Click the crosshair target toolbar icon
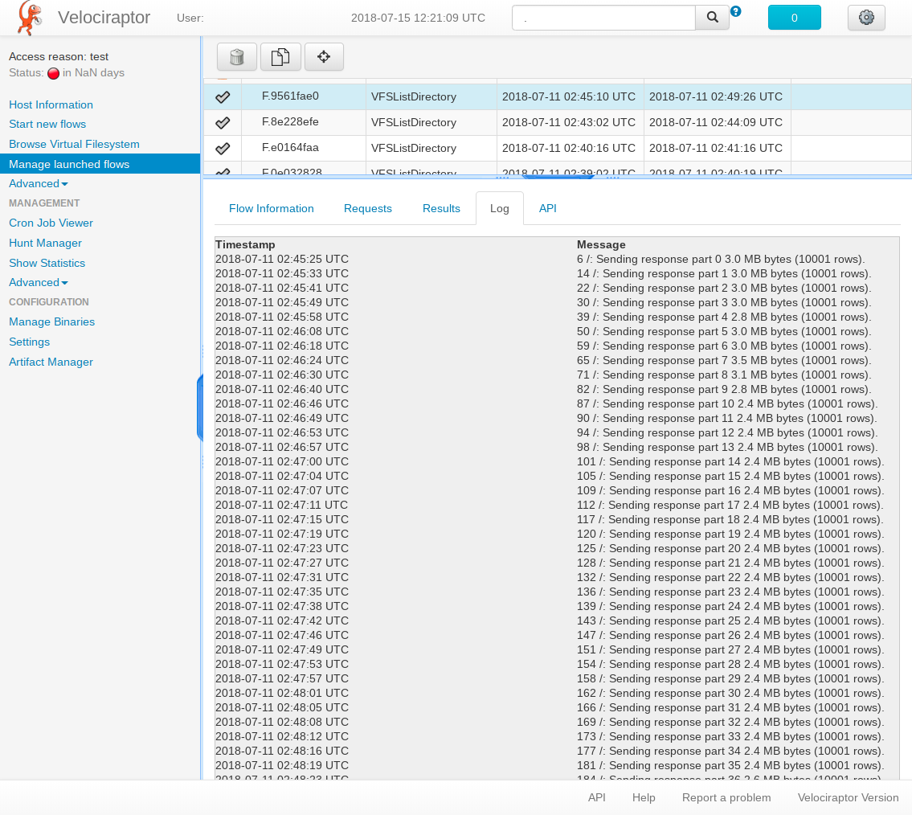 pos(324,57)
